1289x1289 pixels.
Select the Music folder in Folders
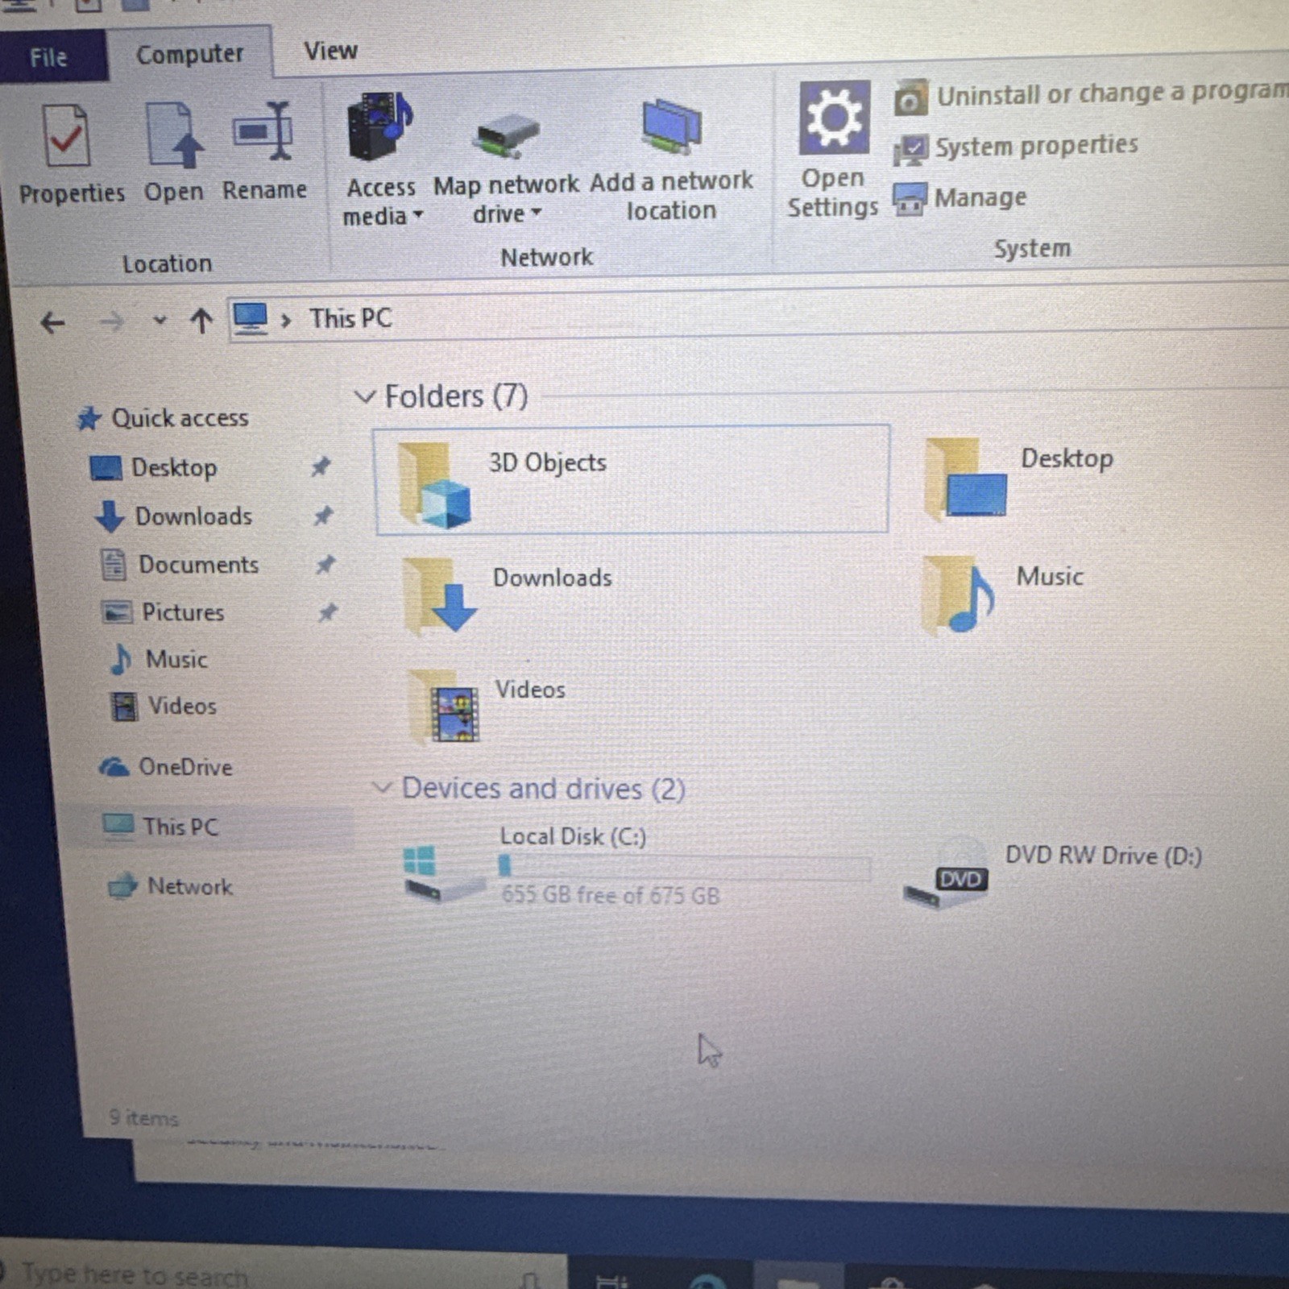pyautogui.click(x=1003, y=594)
